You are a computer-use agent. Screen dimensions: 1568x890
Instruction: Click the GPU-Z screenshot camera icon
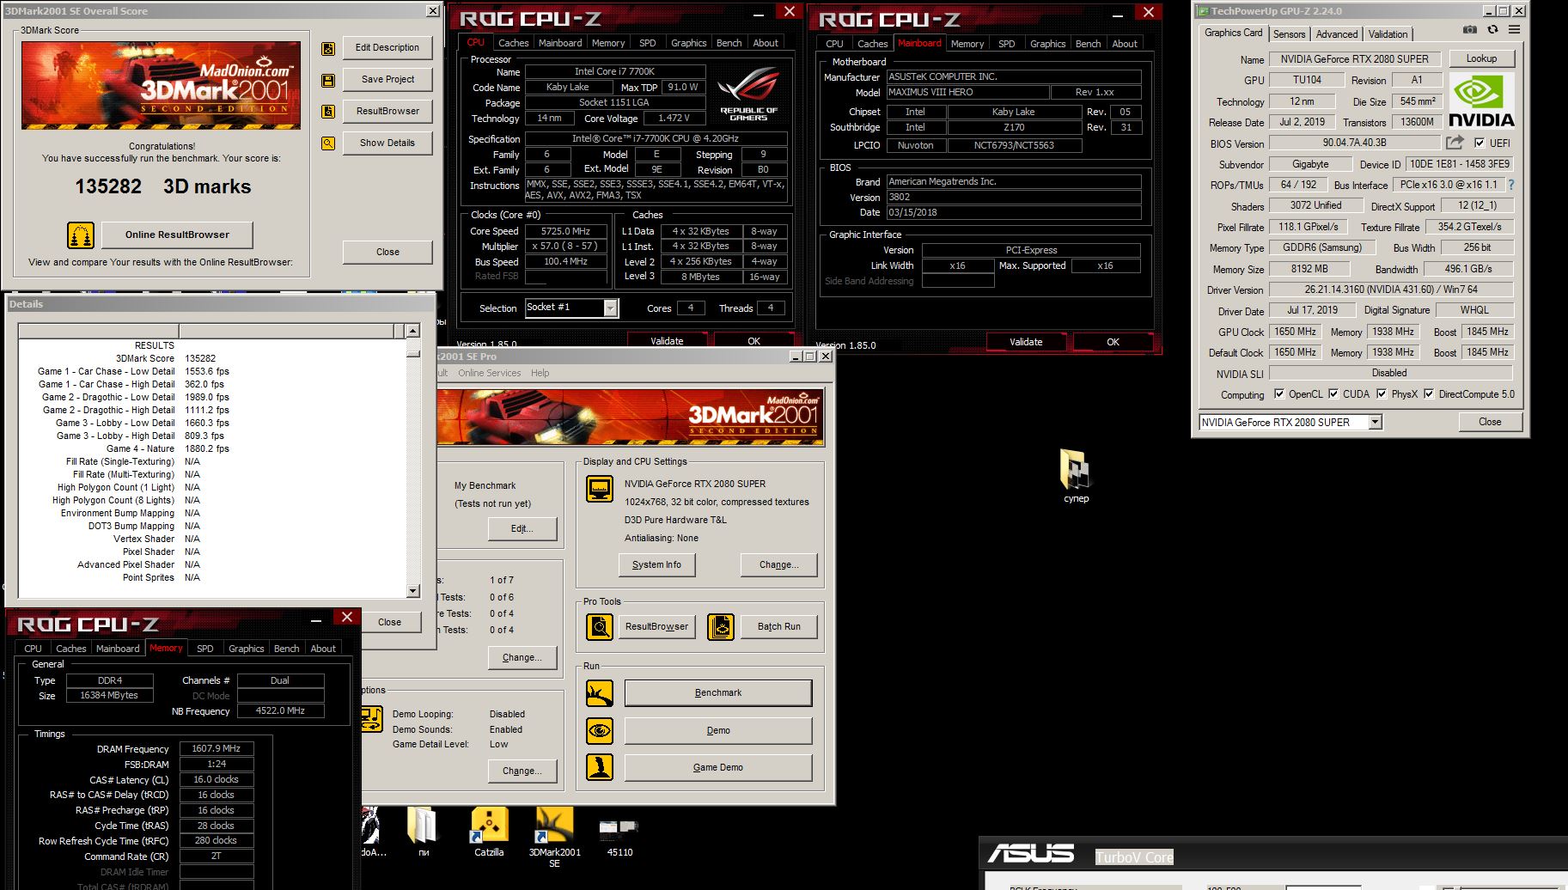[x=1470, y=29]
